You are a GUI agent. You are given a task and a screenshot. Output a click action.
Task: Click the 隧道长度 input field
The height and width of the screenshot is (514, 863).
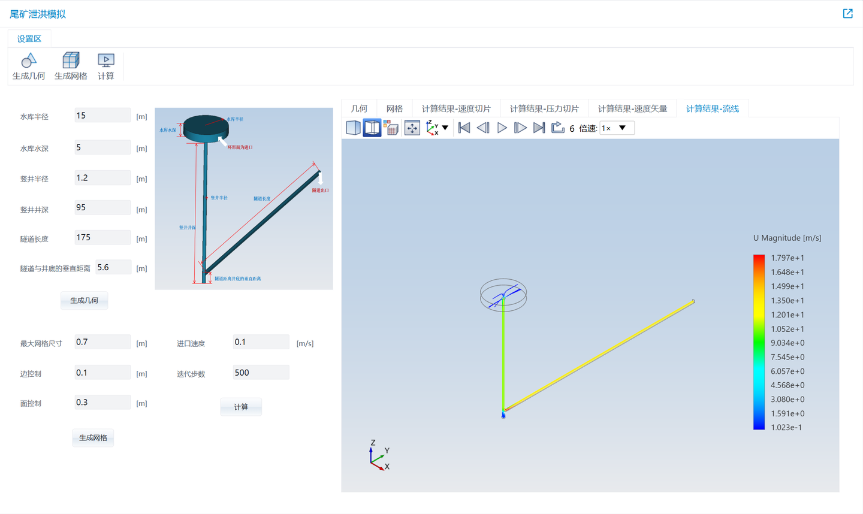(x=102, y=237)
